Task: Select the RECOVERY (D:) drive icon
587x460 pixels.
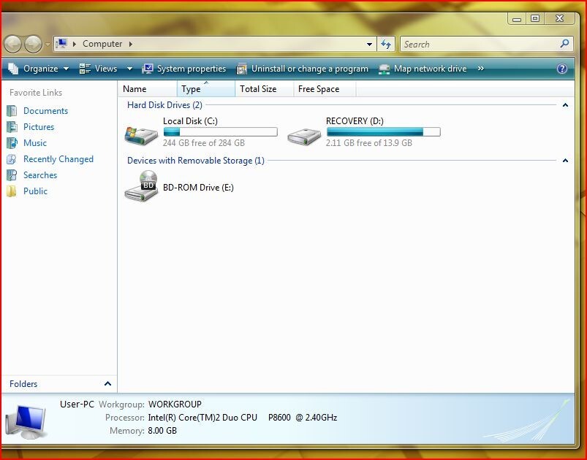Action: [x=304, y=136]
